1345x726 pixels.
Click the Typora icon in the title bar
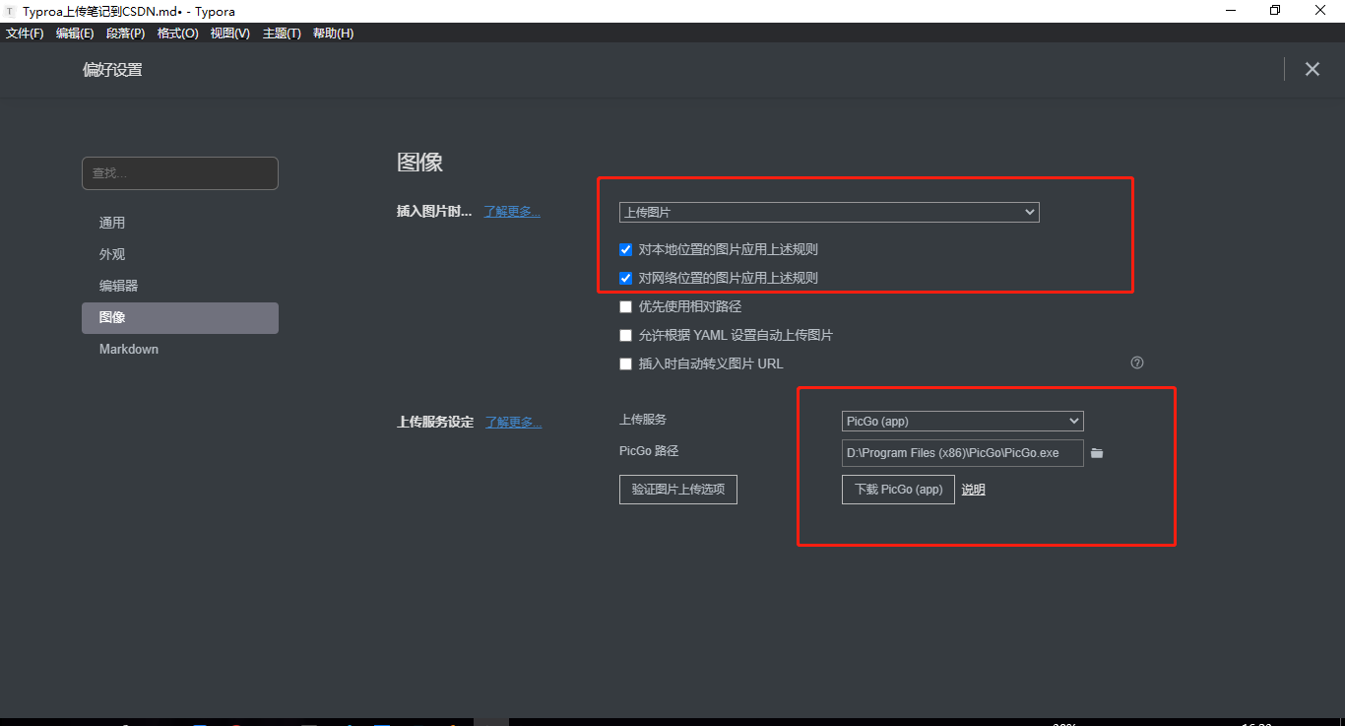(10, 11)
